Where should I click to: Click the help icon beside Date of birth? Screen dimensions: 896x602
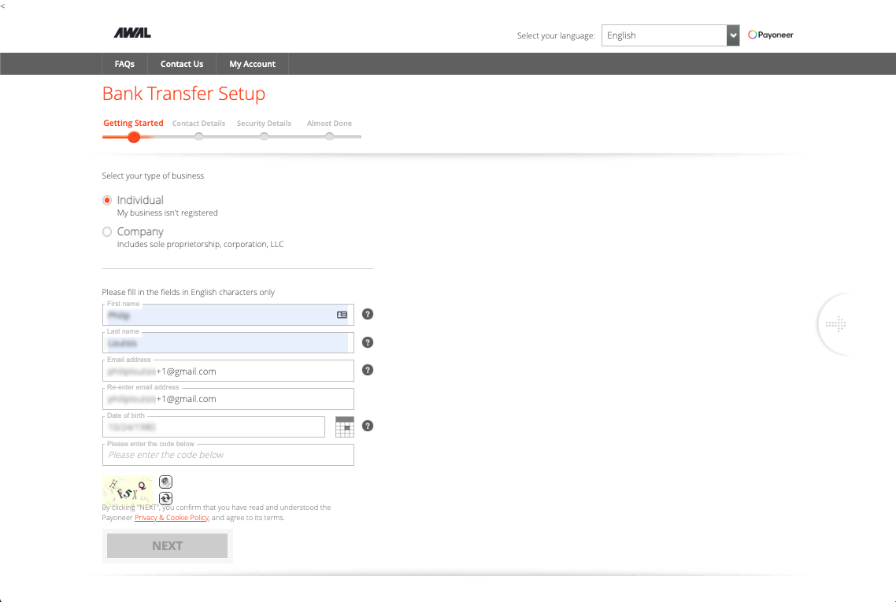368,426
